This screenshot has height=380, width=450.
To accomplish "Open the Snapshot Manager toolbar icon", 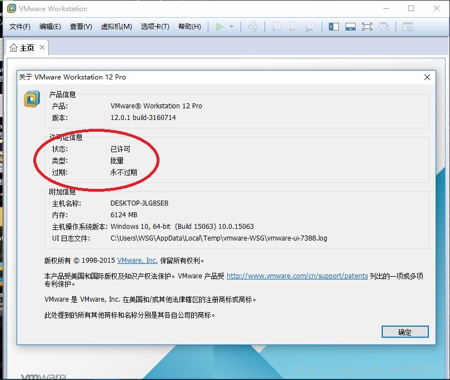I will click(310, 27).
